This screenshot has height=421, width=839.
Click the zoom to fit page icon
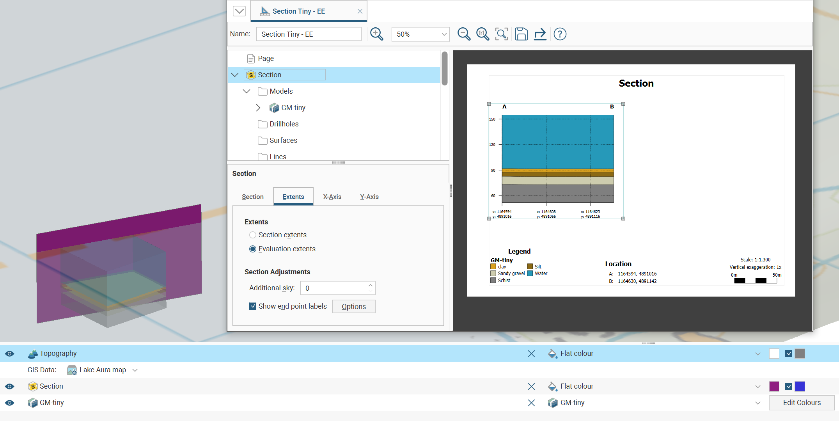pos(501,34)
